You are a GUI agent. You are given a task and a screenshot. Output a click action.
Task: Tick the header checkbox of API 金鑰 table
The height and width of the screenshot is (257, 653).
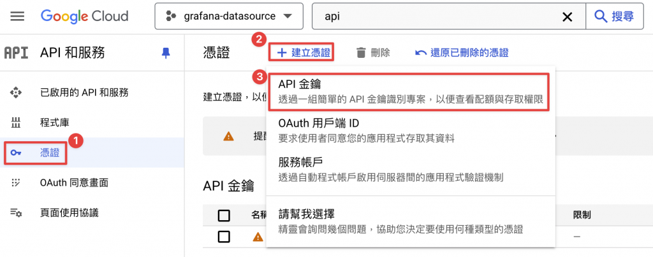click(224, 216)
